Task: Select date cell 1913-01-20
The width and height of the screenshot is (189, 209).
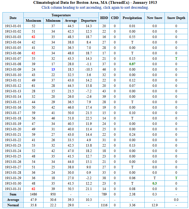Action: (x=13, y=129)
